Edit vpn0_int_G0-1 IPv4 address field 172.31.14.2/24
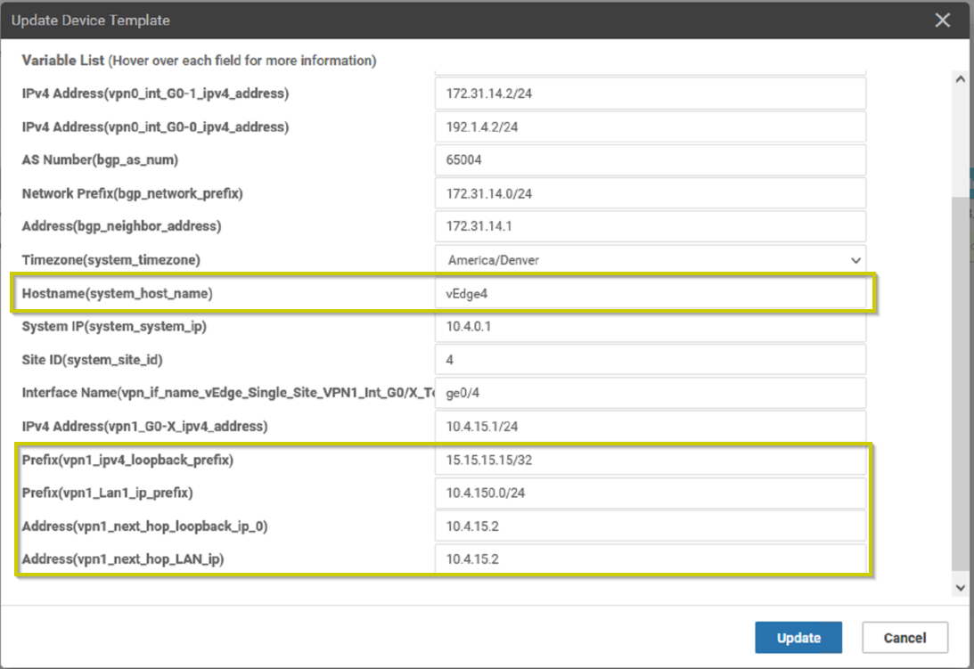The height and width of the screenshot is (669, 974). [x=651, y=94]
